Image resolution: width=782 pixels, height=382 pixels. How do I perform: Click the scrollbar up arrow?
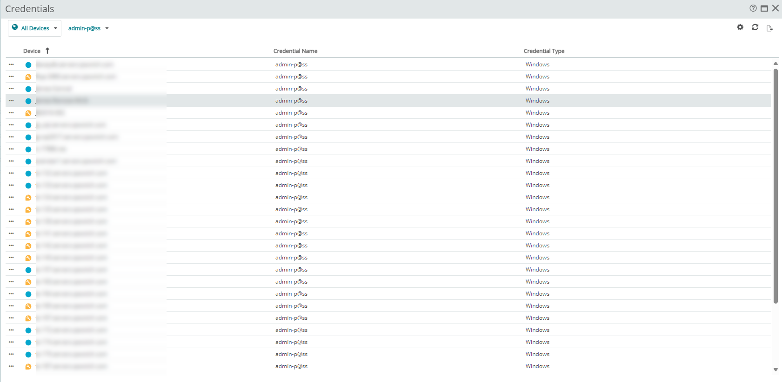(775, 64)
